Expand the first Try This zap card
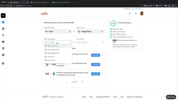The height and width of the screenshot is (101, 178). point(102,55)
